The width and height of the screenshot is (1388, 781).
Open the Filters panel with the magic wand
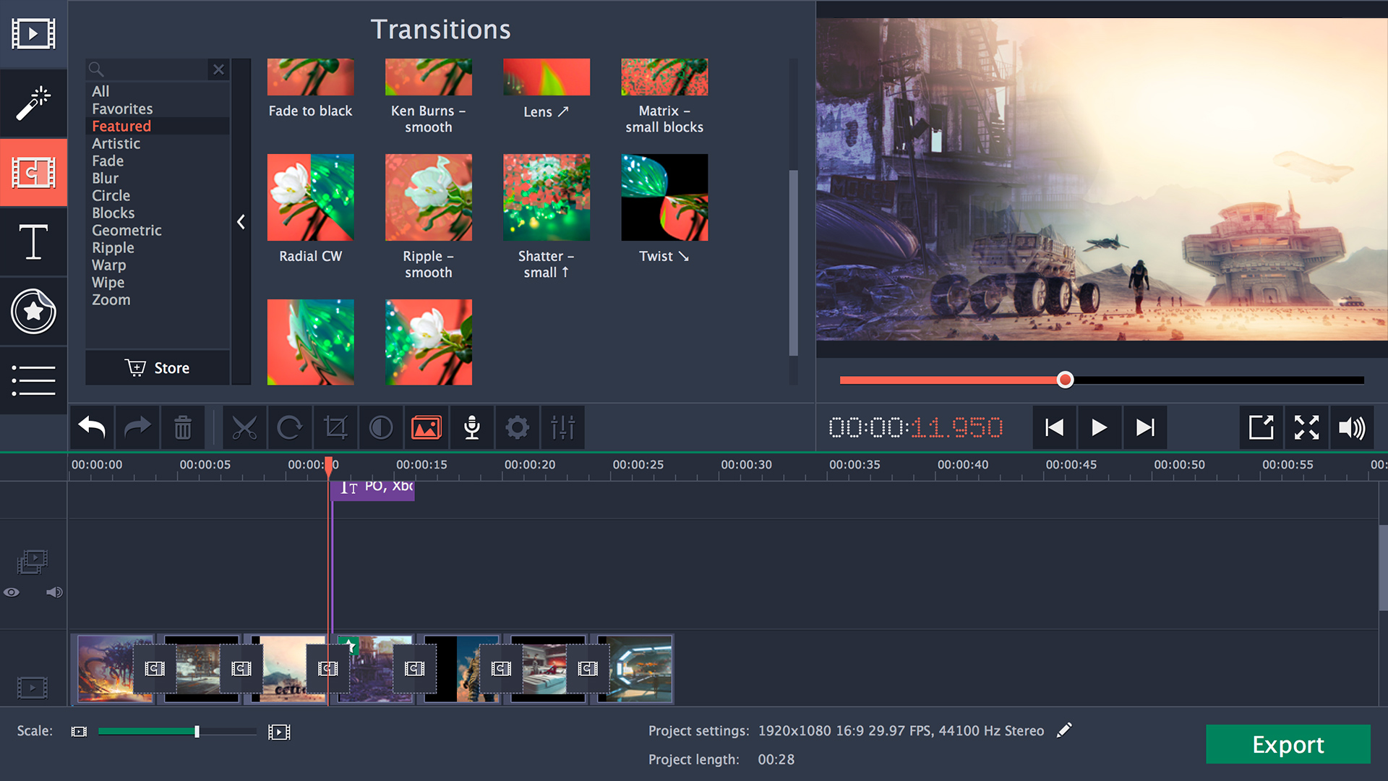click(33, 103)
